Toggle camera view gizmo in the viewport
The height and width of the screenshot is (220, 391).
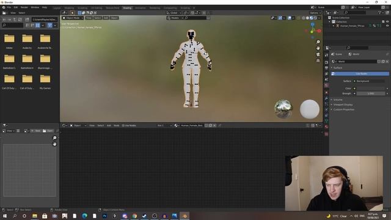[318, 54]
